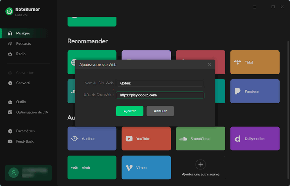This screenshot has height=186, width=290.
Task: Minimize the NoteBurner window
Action: (x=264, y=7)
